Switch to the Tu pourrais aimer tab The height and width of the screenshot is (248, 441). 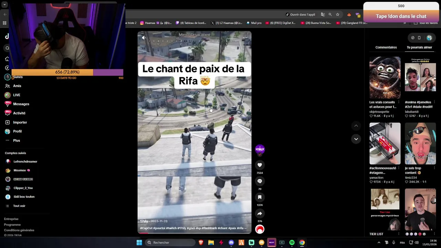click(419, 47)
